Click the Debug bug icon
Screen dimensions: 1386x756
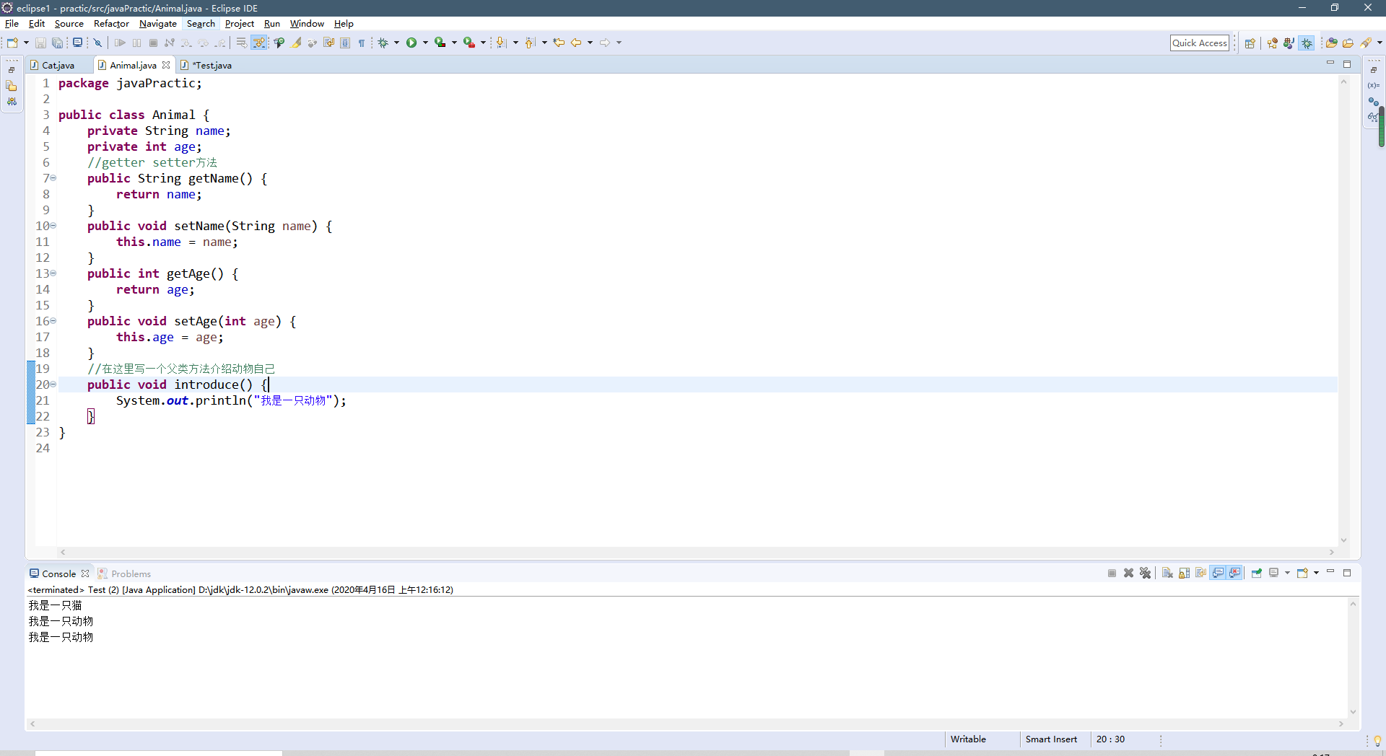pyautogui.click(x=383, y=43)
